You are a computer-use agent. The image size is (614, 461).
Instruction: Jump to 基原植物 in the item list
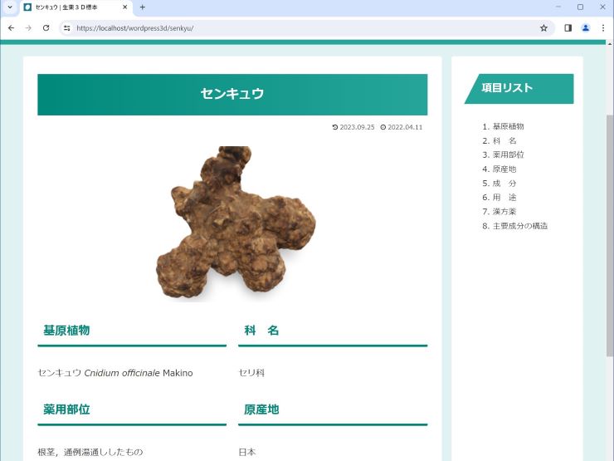(508, 126)
